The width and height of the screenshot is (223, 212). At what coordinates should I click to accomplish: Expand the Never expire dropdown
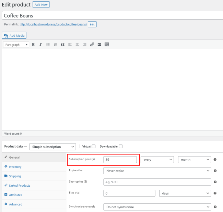(157, 171)
